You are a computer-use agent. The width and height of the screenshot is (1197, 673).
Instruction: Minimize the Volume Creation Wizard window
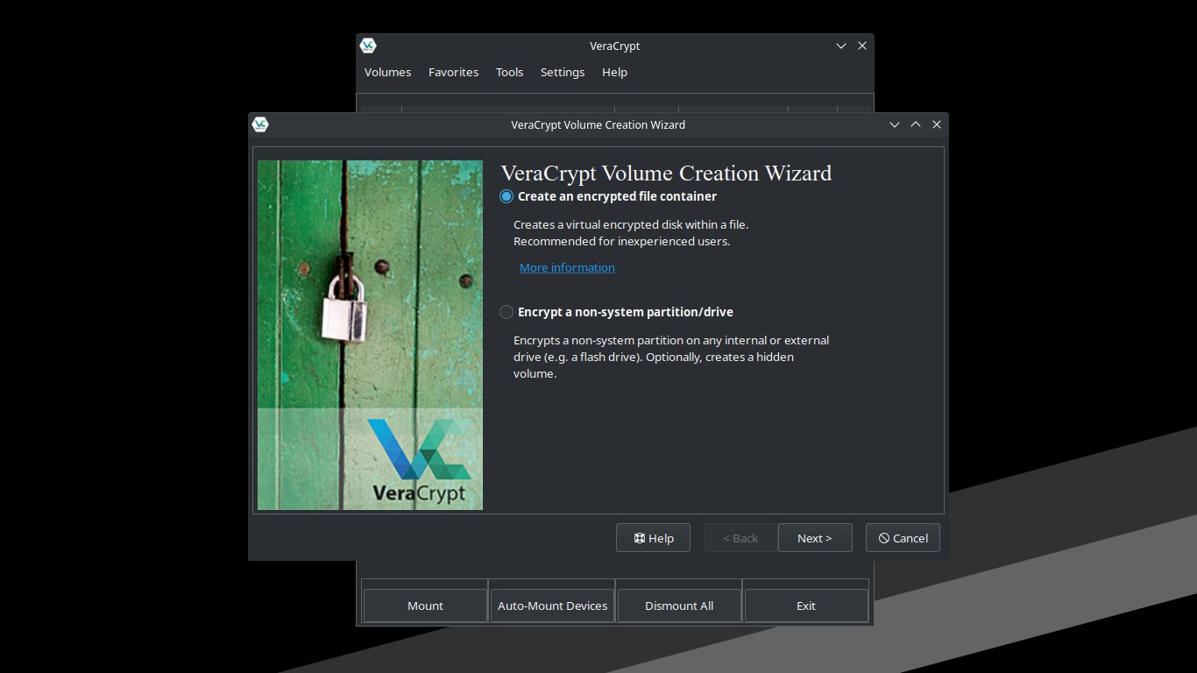tap(895, 124)
